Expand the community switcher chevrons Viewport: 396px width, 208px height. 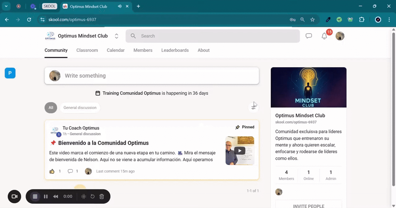click(x=116, y=36)
